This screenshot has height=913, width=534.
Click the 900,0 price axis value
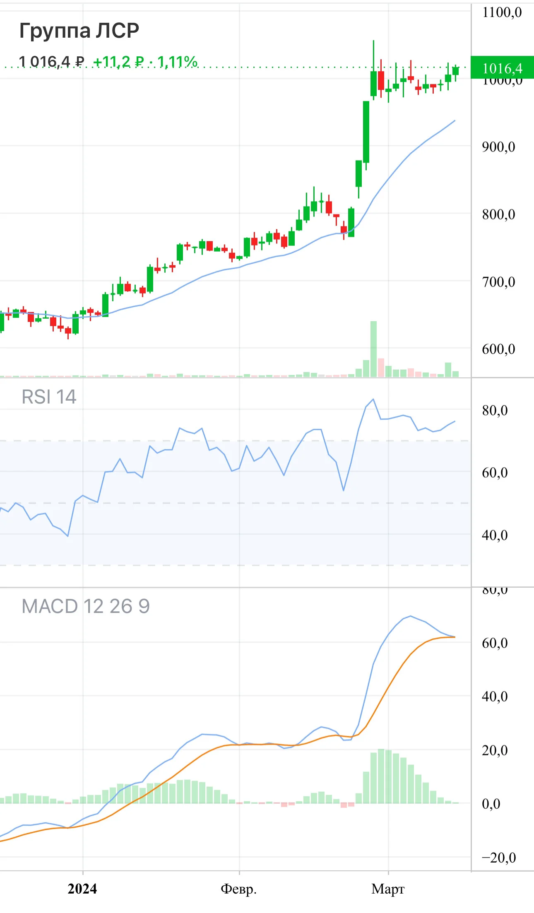498,147
